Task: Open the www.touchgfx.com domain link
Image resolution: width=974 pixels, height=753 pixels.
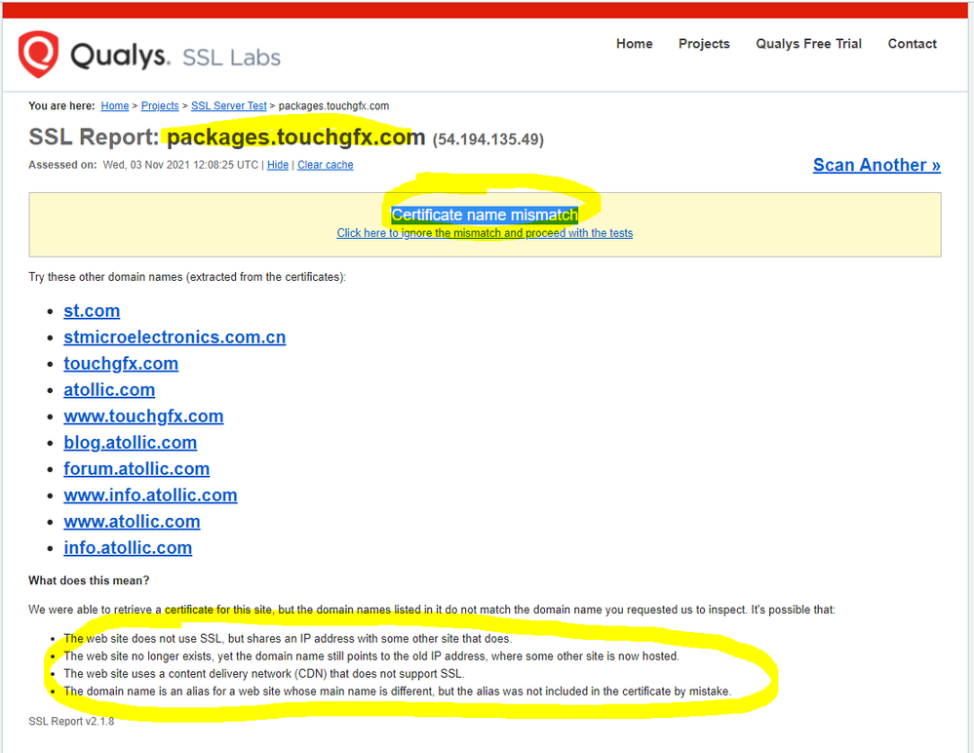Action: [143, 416]
